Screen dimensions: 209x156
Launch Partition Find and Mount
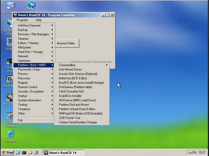tap(82, 105)
